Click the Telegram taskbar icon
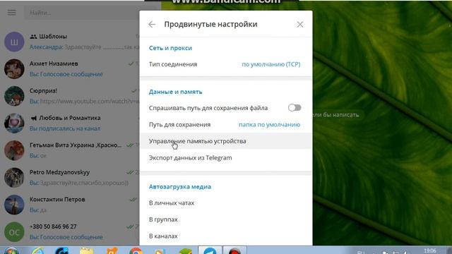Screen dimensions: 452x254 [210, 250]
